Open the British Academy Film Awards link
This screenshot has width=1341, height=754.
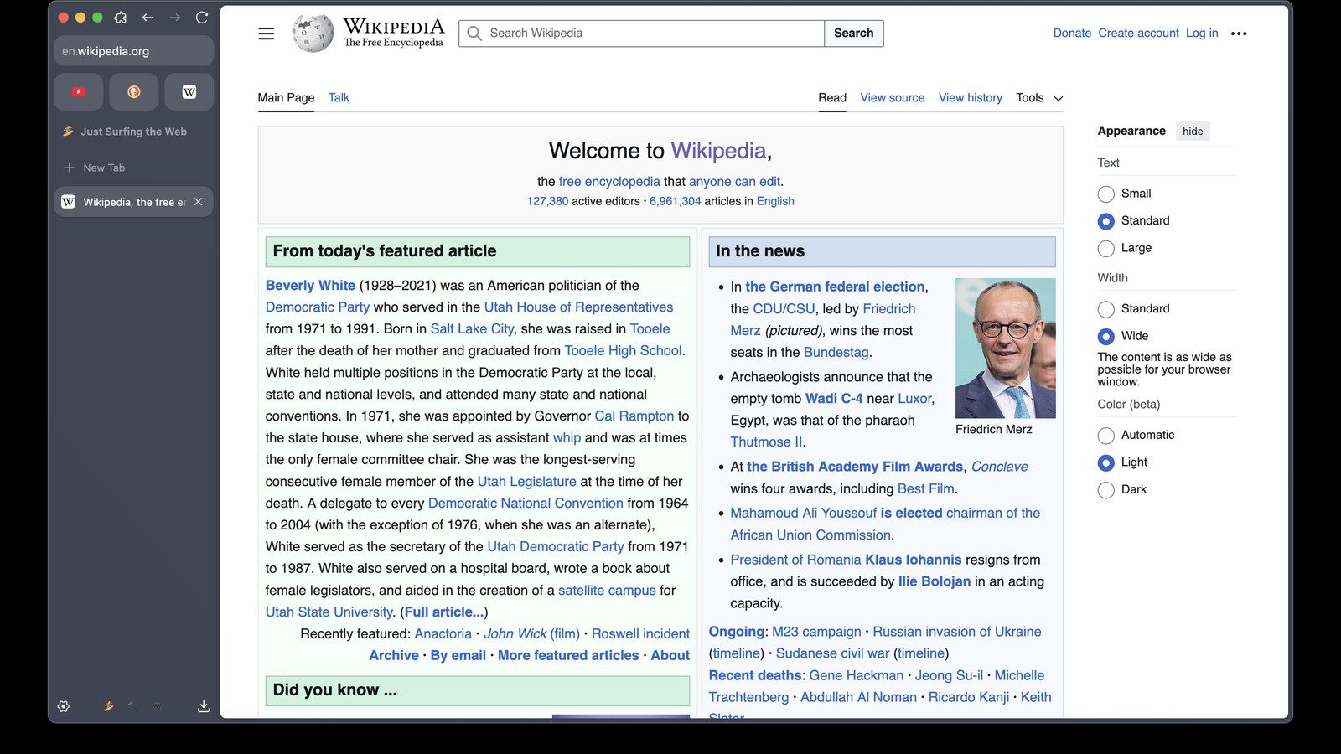855,467
